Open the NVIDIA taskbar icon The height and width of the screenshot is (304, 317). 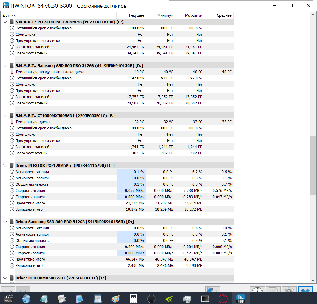click(x=169, y=299)
